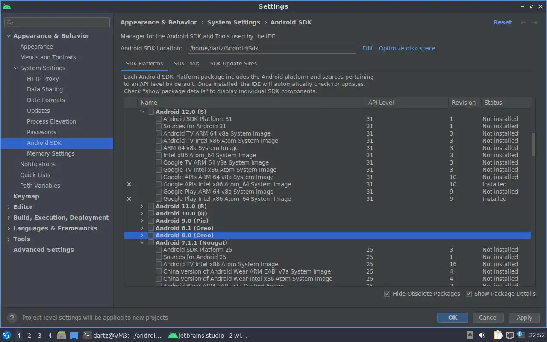The image size is (547, 342).
Task: Click the volume speaker icon in the tray
Action: 482,336
